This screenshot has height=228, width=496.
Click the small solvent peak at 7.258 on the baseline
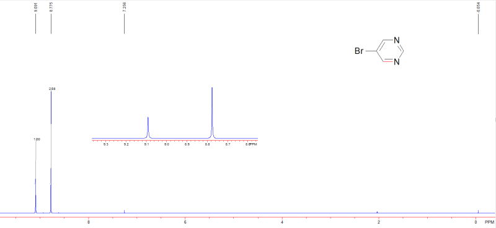[x=125, y=211]
